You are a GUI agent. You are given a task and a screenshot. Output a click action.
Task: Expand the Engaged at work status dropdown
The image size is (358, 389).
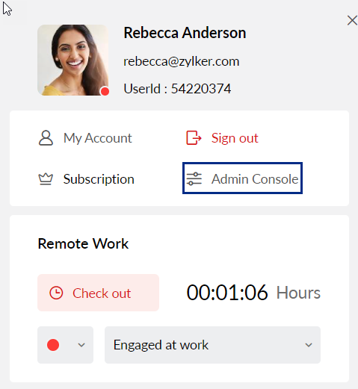click(x=212, y=345)
